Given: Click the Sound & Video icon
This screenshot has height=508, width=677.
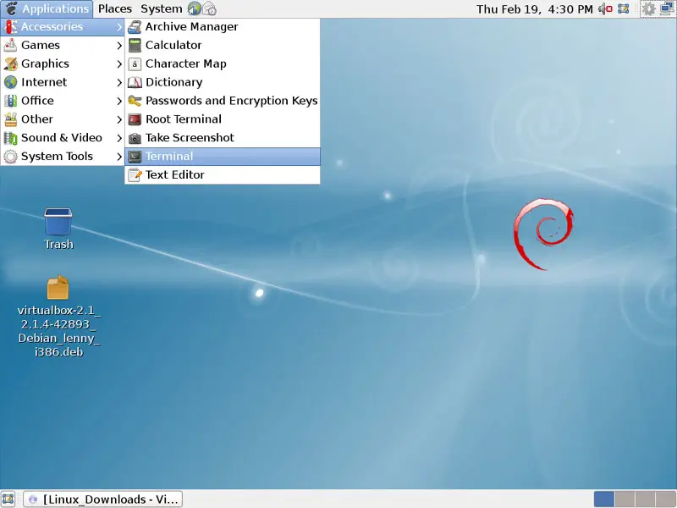Looking at the screenshot, I should (10, 138).
